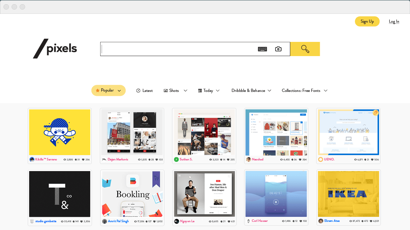This screenshot has width=410, height=230.
Task: Click Dejan Markovic's avatar icon
Action: point(104,159)
